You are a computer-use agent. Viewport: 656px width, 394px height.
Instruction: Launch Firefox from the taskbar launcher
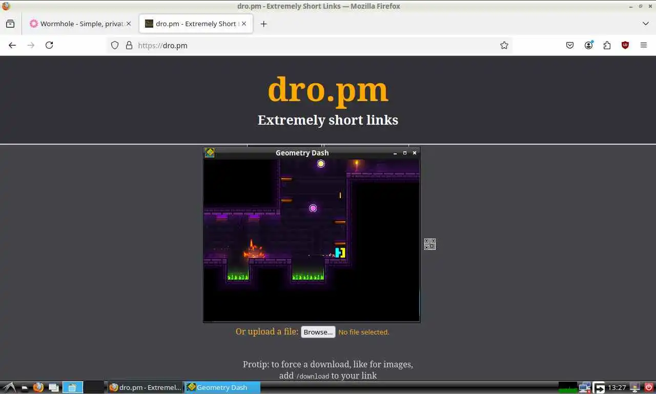(x=38, y=387)
